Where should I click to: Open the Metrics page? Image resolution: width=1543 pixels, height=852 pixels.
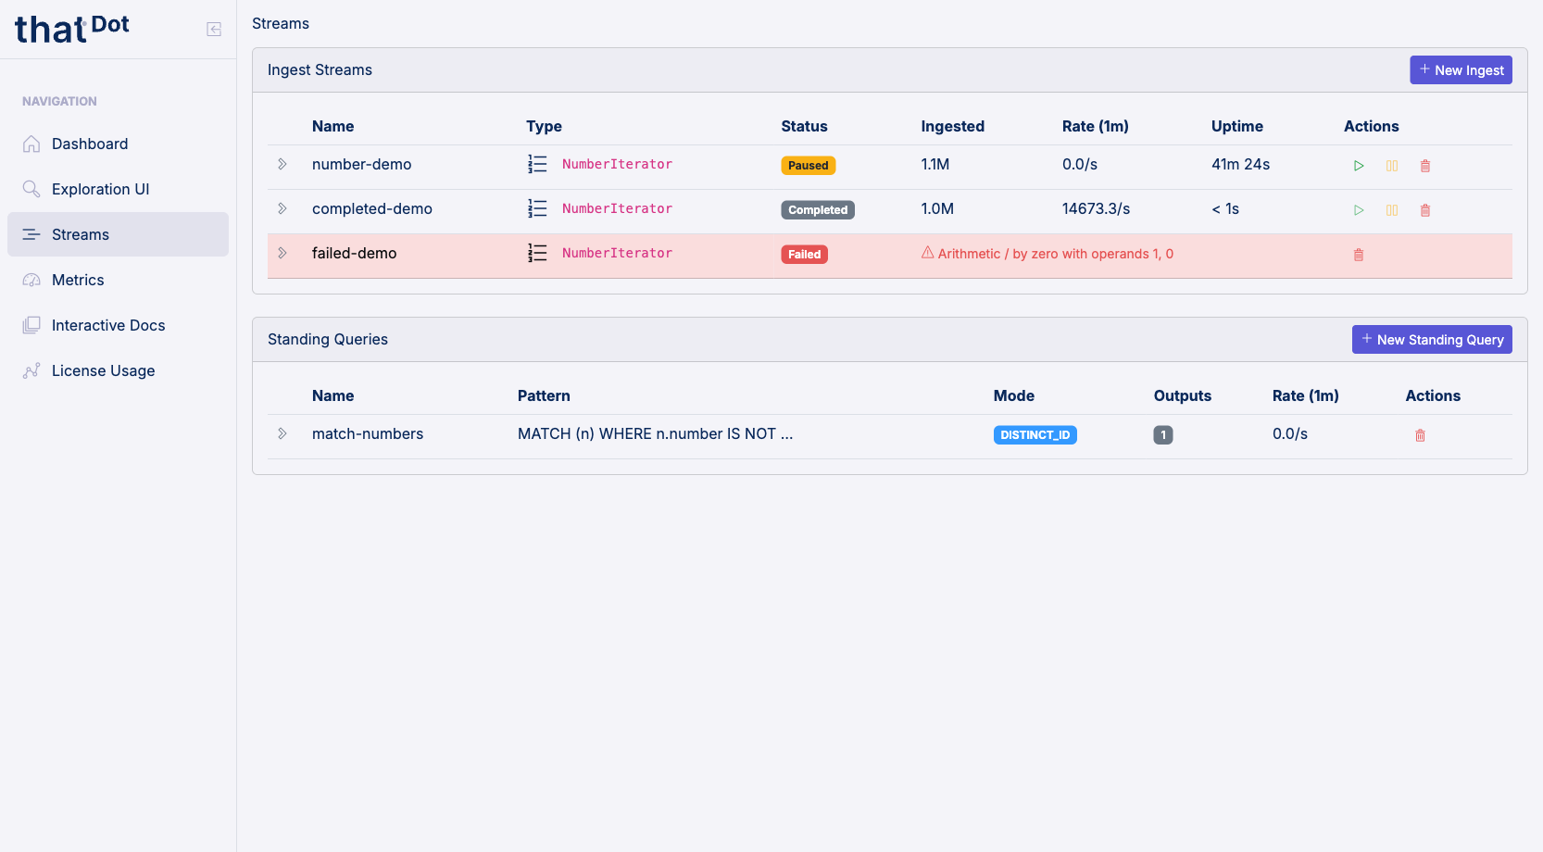click(x=118, y=280)
